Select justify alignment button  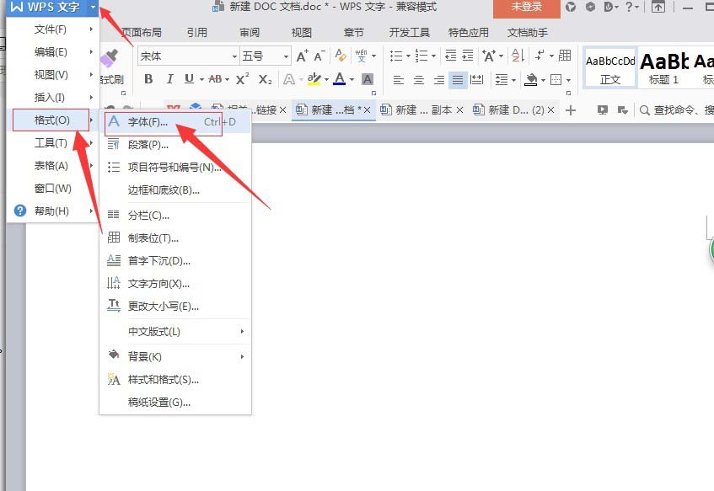pos(458,81)
